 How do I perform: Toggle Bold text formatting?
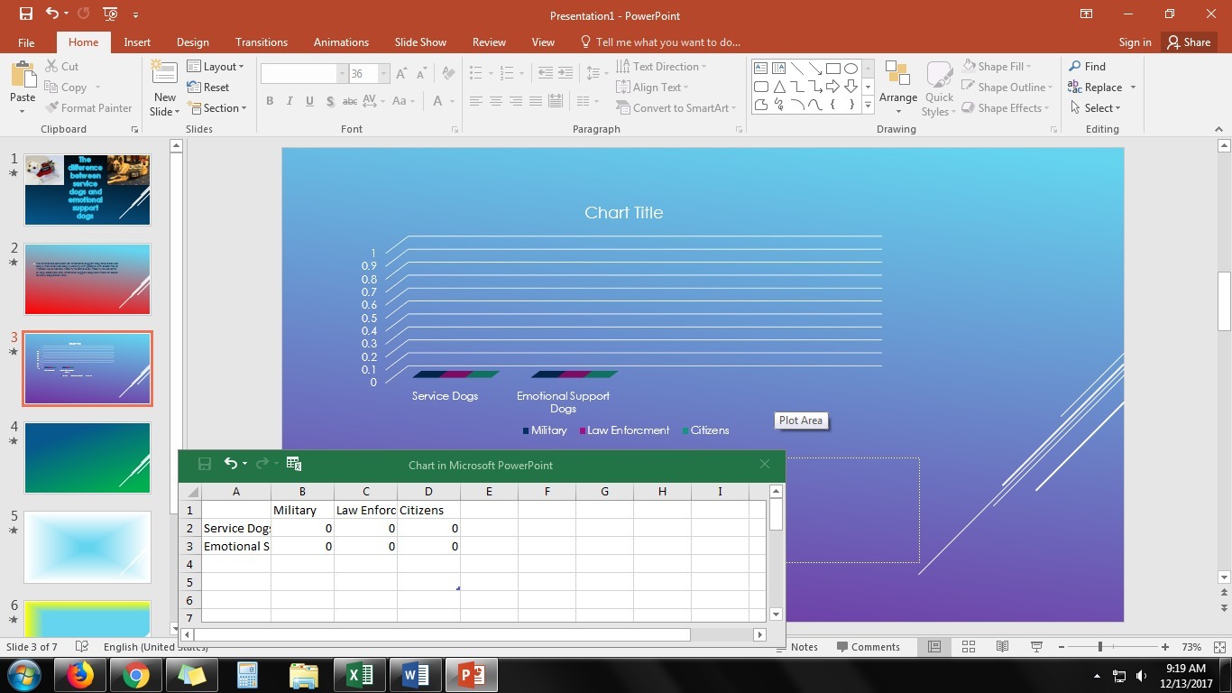[270, 101]
